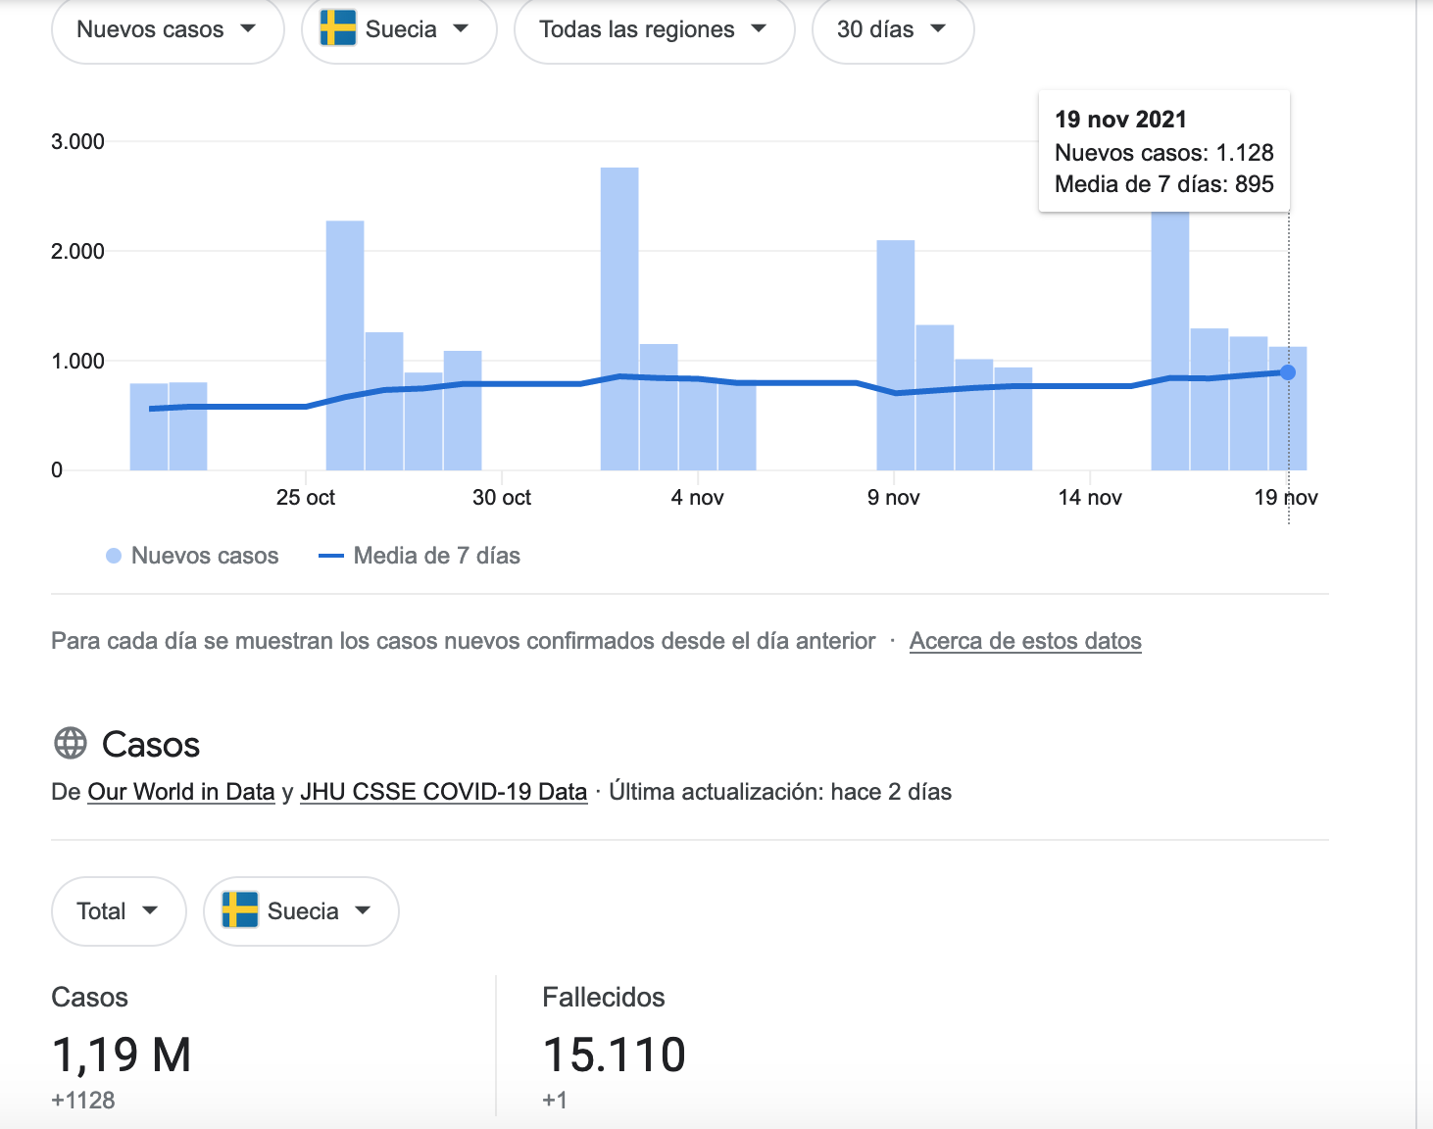Click the Nuevos casos legend dot
Screen dimensions: 1433x1129
(114, 556)
